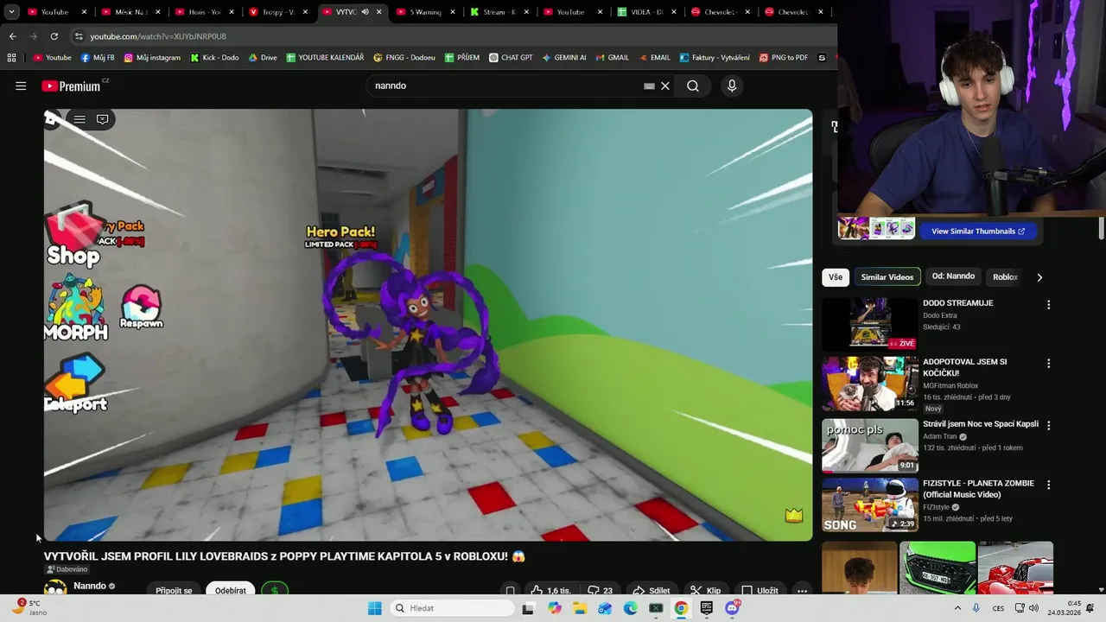This screenshot has height=622, width=1106.
Task: Mute the playing VYTVO tab speaker
Action: [x=365, y=12]
